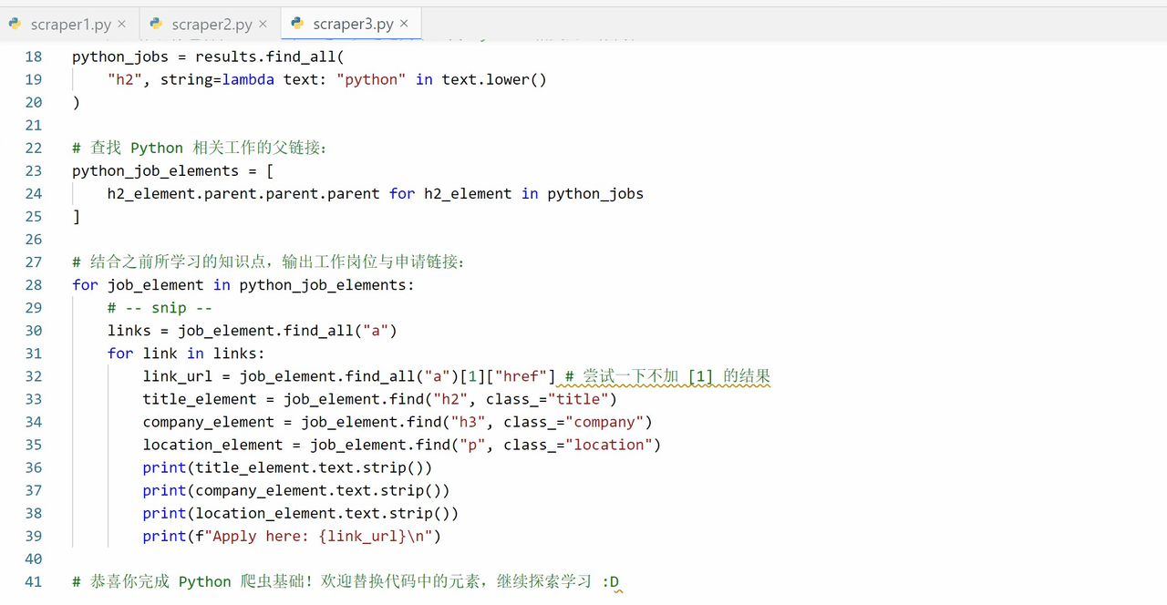The height and width of the screenshot is (605, 1167).
Task: Click the "# -- snip --" comment
Action: pyautogui.click(x=160, y=308)
